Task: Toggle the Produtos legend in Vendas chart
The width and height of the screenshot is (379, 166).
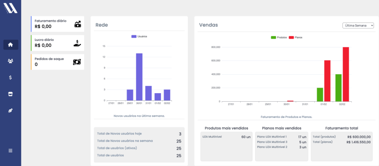Action: (279, 37)
